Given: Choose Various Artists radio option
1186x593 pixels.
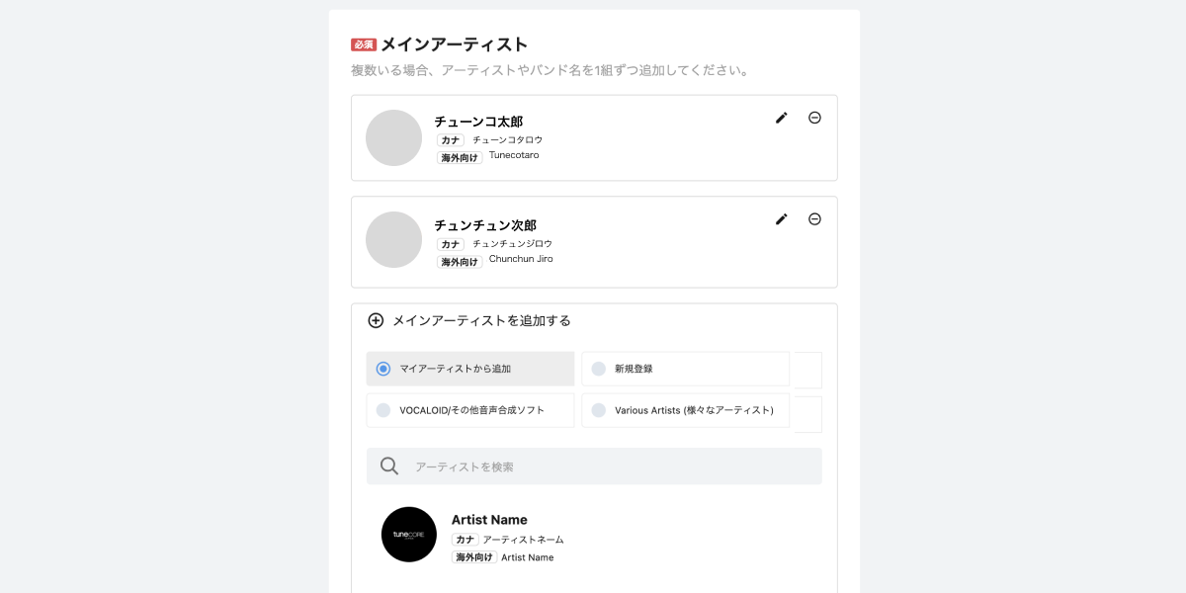Looking at the screenshot, I should [685, 410].
